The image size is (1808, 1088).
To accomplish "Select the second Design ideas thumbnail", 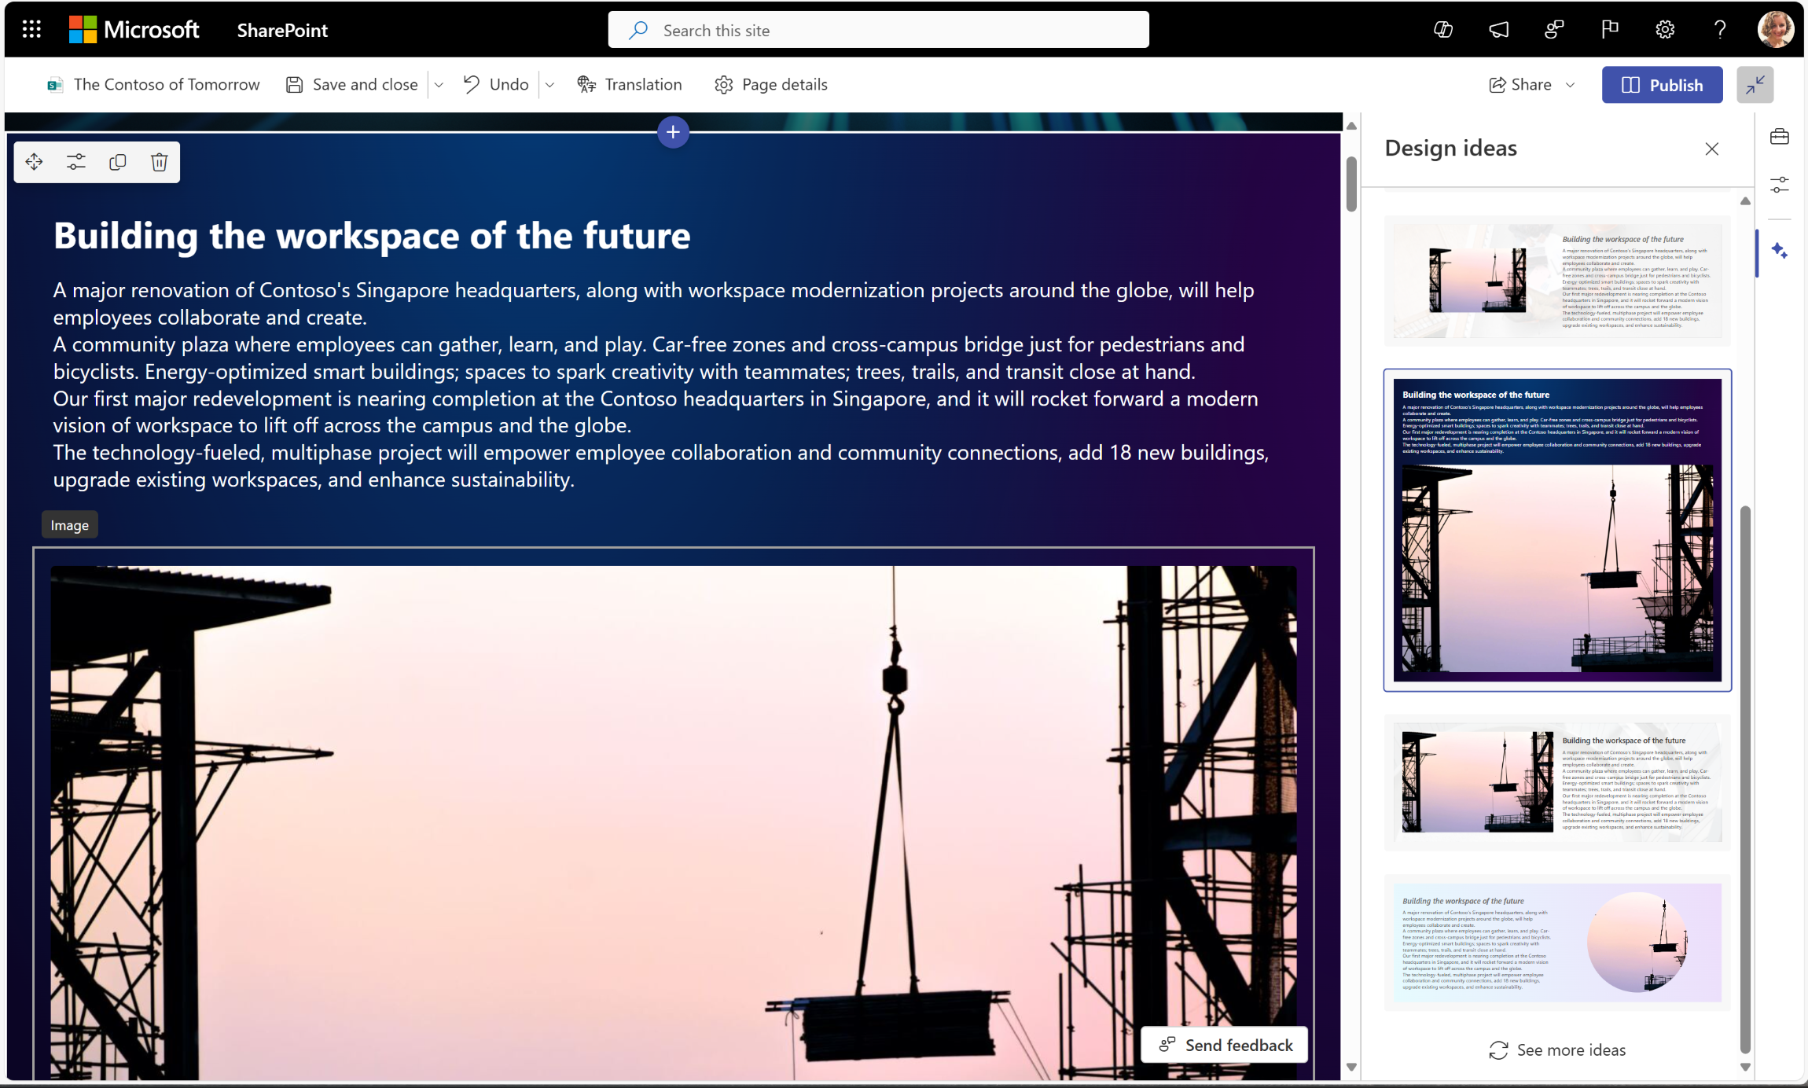I will tap(1557, 531).
